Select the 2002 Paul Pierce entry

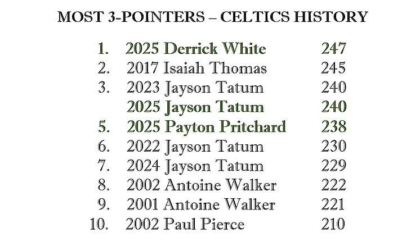tap(185, 225)
